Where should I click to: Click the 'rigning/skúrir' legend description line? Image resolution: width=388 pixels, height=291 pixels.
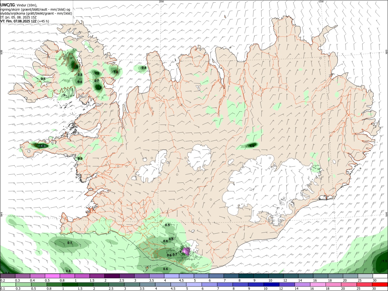coord(35,9)
